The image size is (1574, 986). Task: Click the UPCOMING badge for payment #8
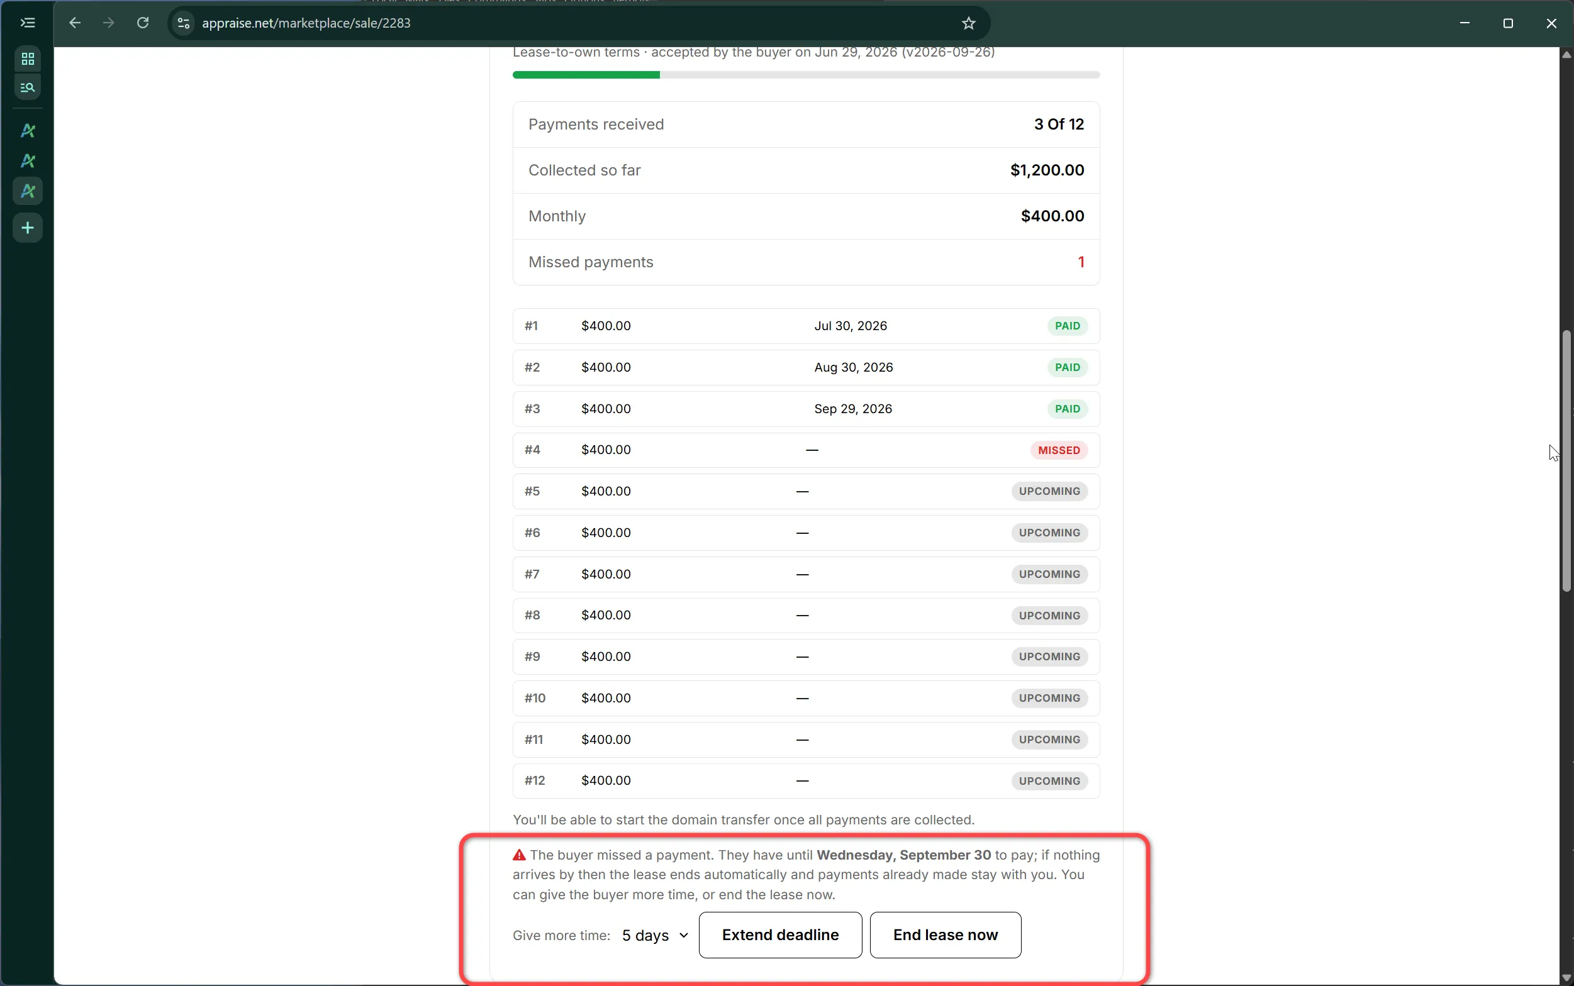pos(1049,616)
